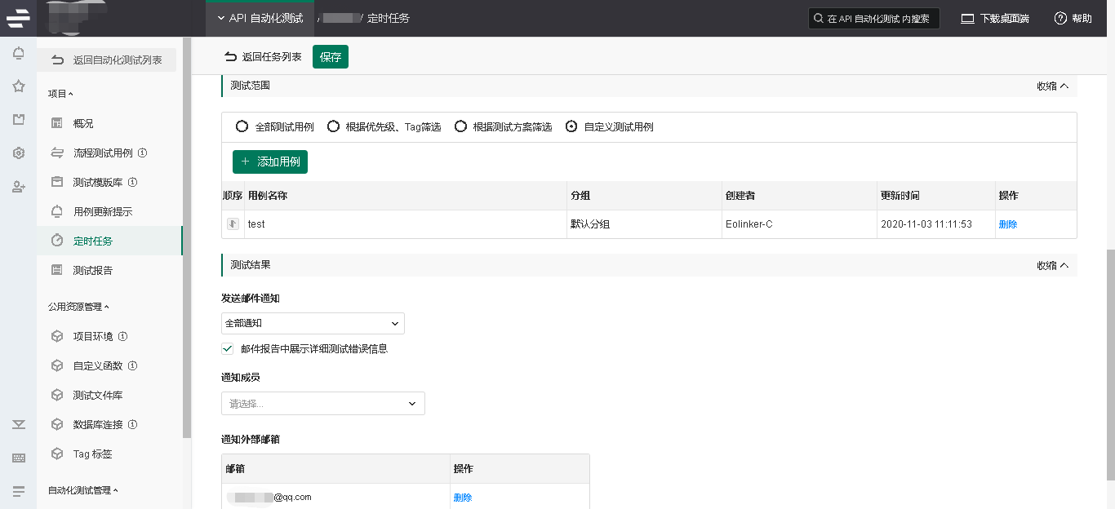Delete the test case row via 删除
This screenshot has height=509, width=1115.
pos(1007,224)
